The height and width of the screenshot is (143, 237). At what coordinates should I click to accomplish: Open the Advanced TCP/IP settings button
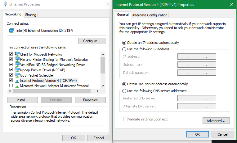click(216, 121)
